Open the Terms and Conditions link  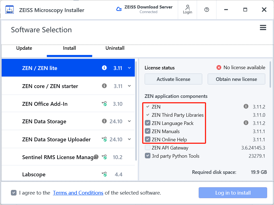(78, 193)
